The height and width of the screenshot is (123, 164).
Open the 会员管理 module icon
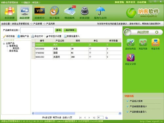click(x=10, y=12)
